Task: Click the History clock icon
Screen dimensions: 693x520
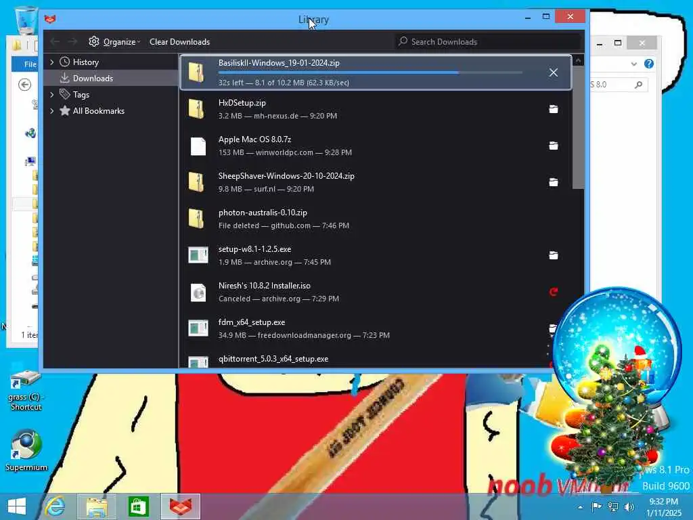Action: coord(65,62)
